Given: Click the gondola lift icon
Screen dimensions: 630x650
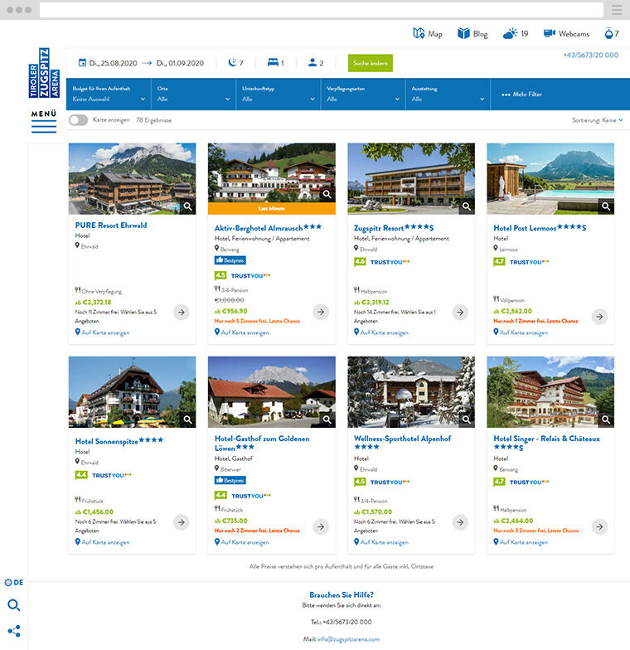Looking at the screenshot, I should (611, 34).
